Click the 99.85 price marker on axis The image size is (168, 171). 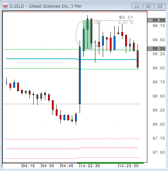tap(156, 20)
